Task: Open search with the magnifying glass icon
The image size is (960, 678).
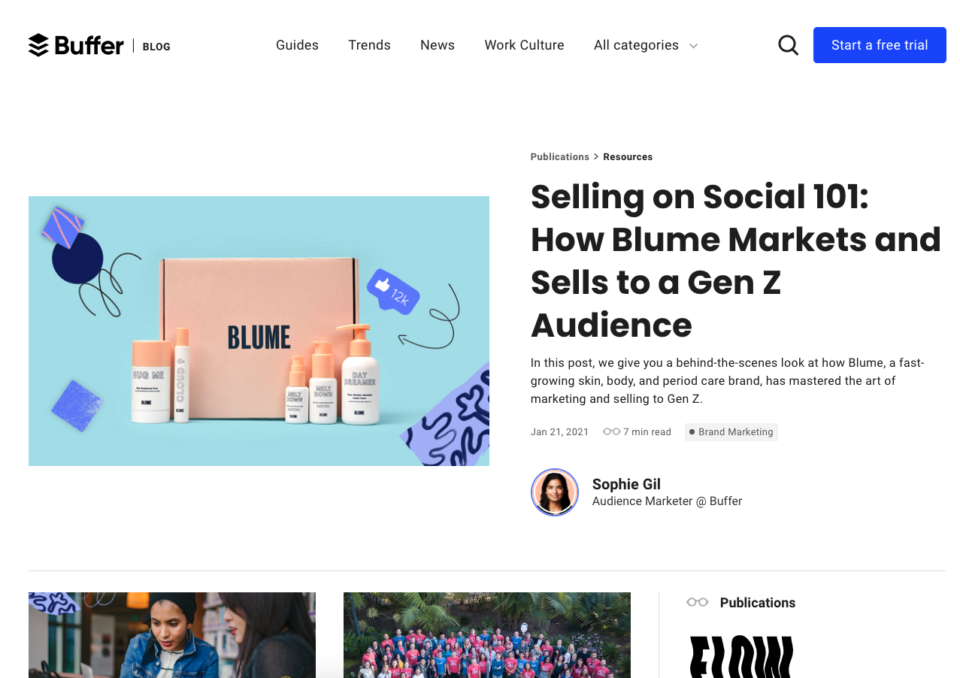Action: 788,45
